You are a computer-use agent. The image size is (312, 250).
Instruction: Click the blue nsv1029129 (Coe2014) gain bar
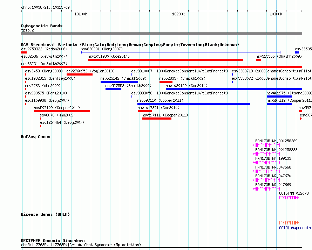coord(234,89)
